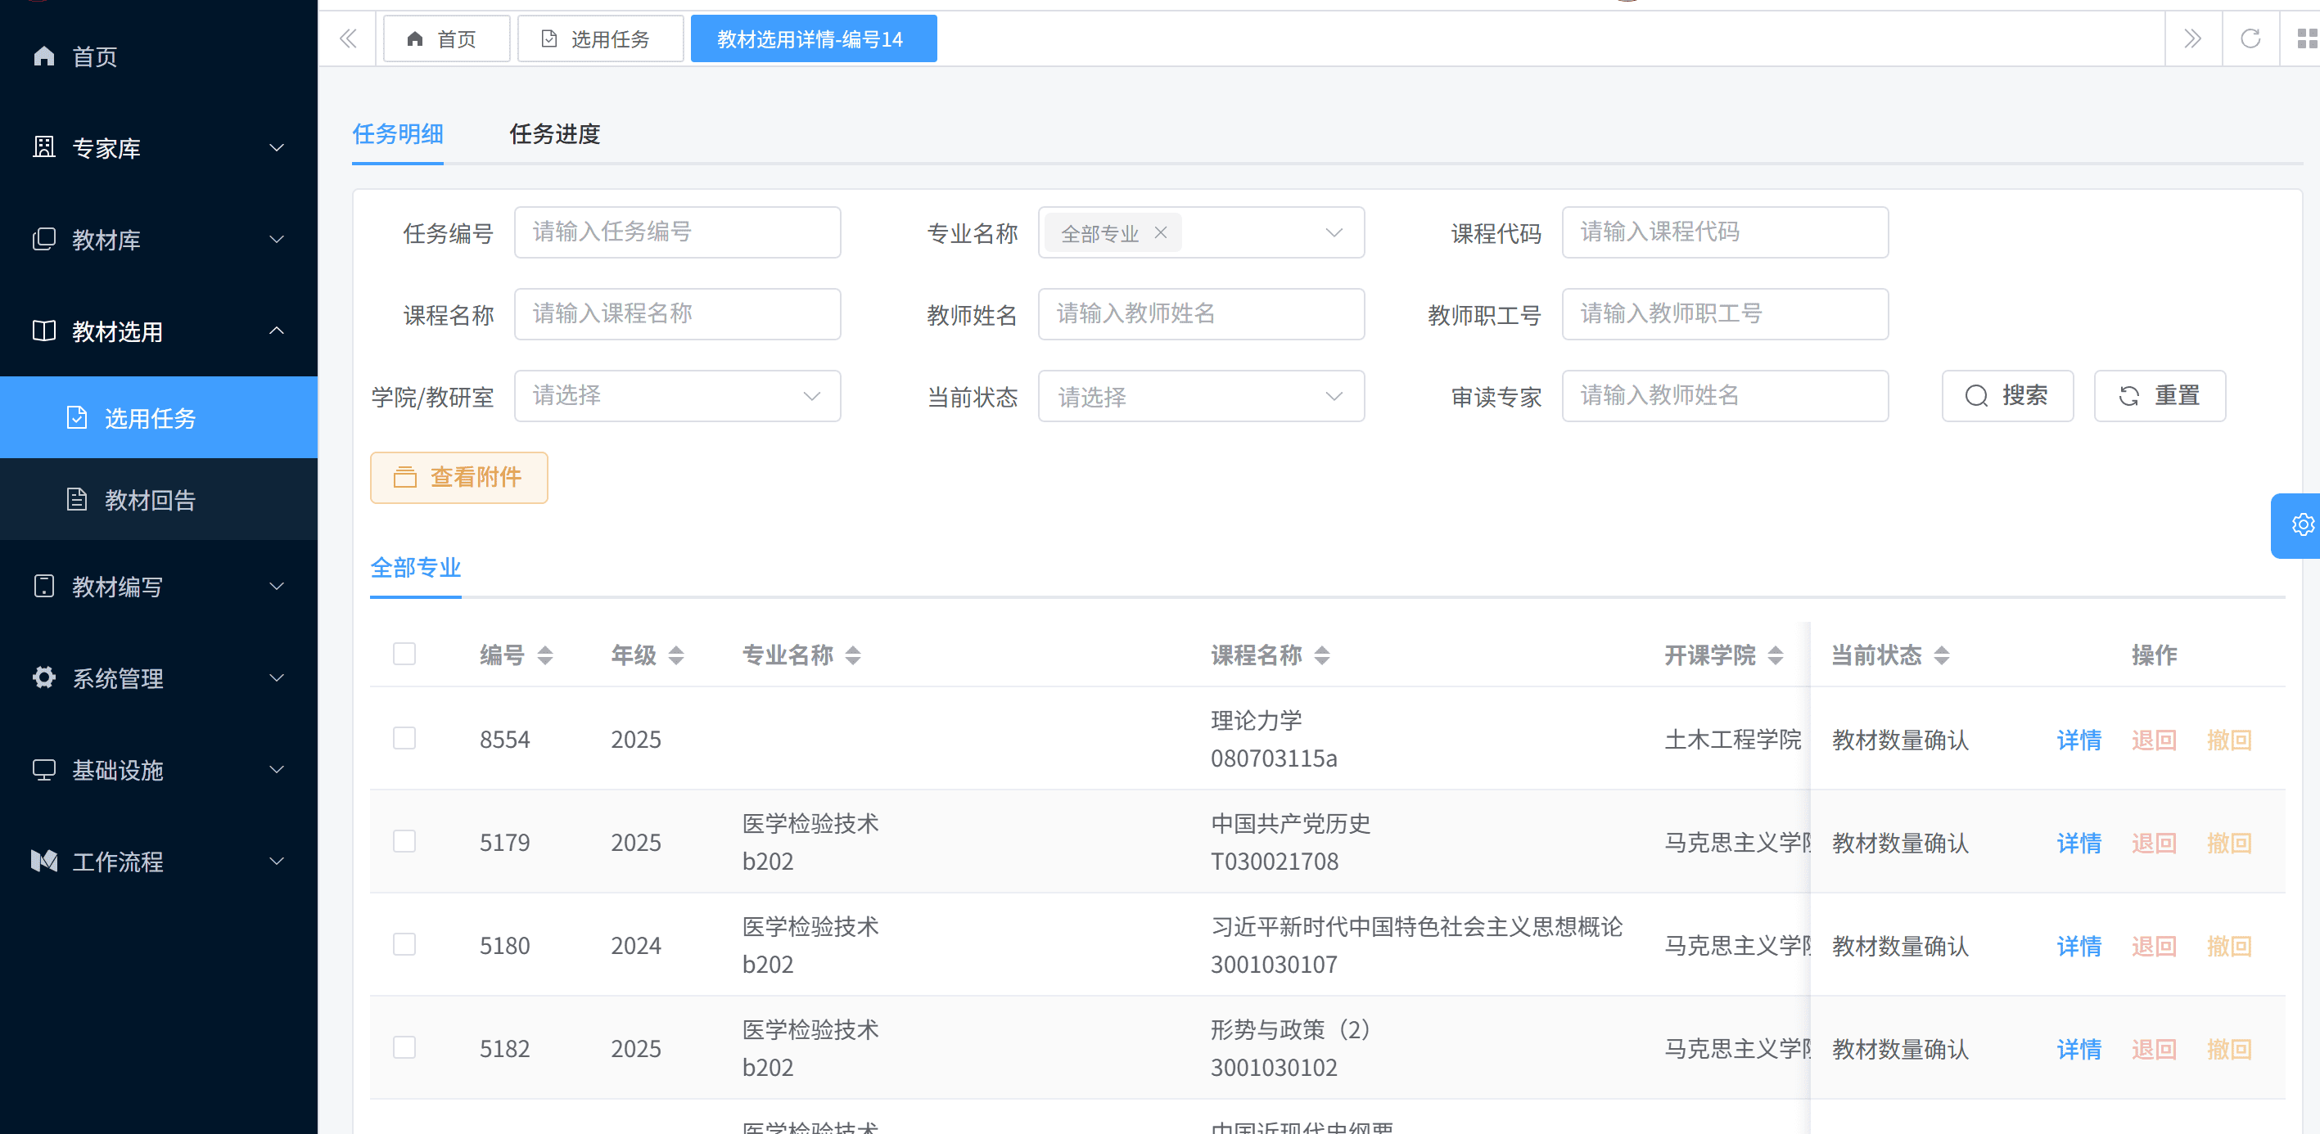Check the checkbox for row 8554
The image size is (2320, 1134).
(x=404, y=738)
